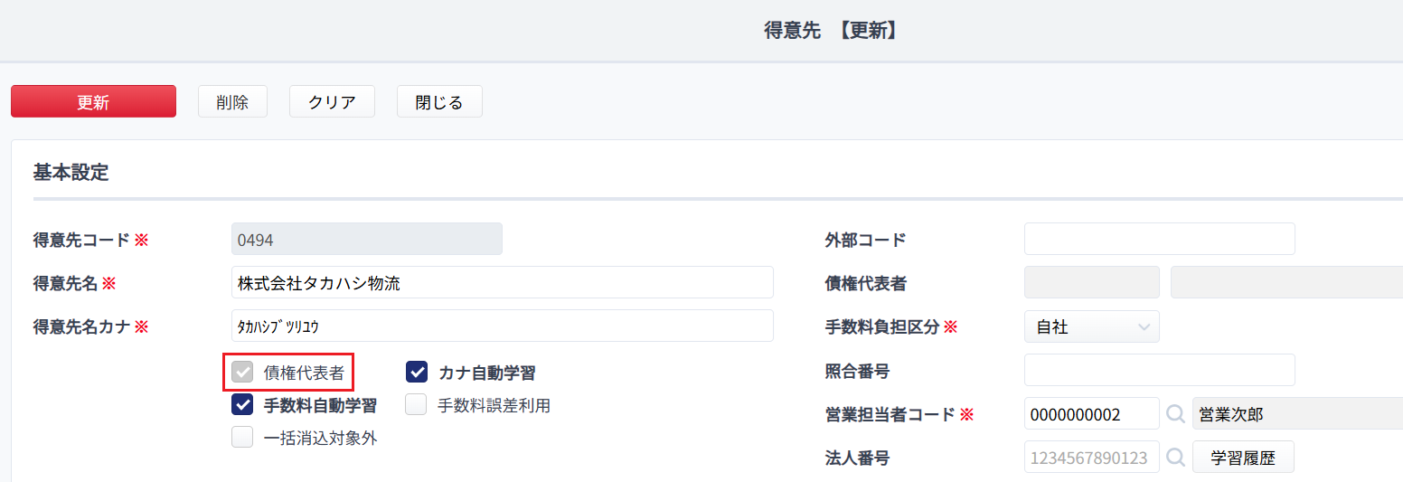
Task: Toggle the 債権代表者 checkbox
Action: 242,373
